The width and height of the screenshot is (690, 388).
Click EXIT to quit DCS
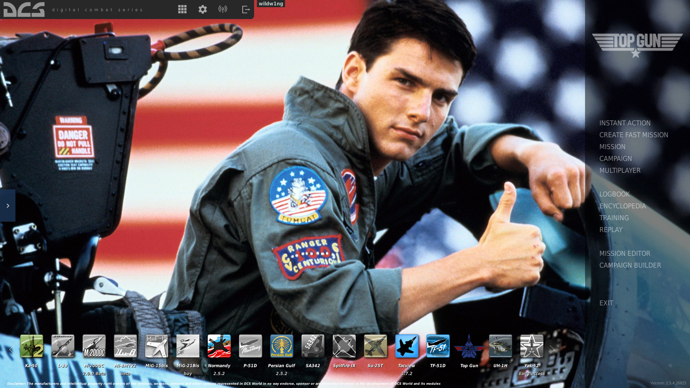606,303
